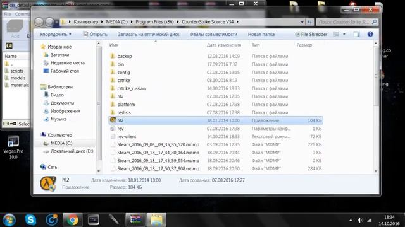Select Сеть in navigation pane
Viewport: 405px width, 227px height.
[52, 167]
